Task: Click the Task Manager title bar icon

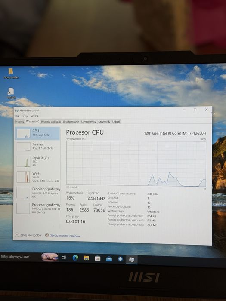Action: pyautogui.click(x=17, y=111)
